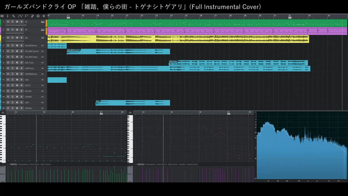Click marker at bar 37 in left editor ruler
This screenshot has width=348, height=196.
click(x=101, y=114)
